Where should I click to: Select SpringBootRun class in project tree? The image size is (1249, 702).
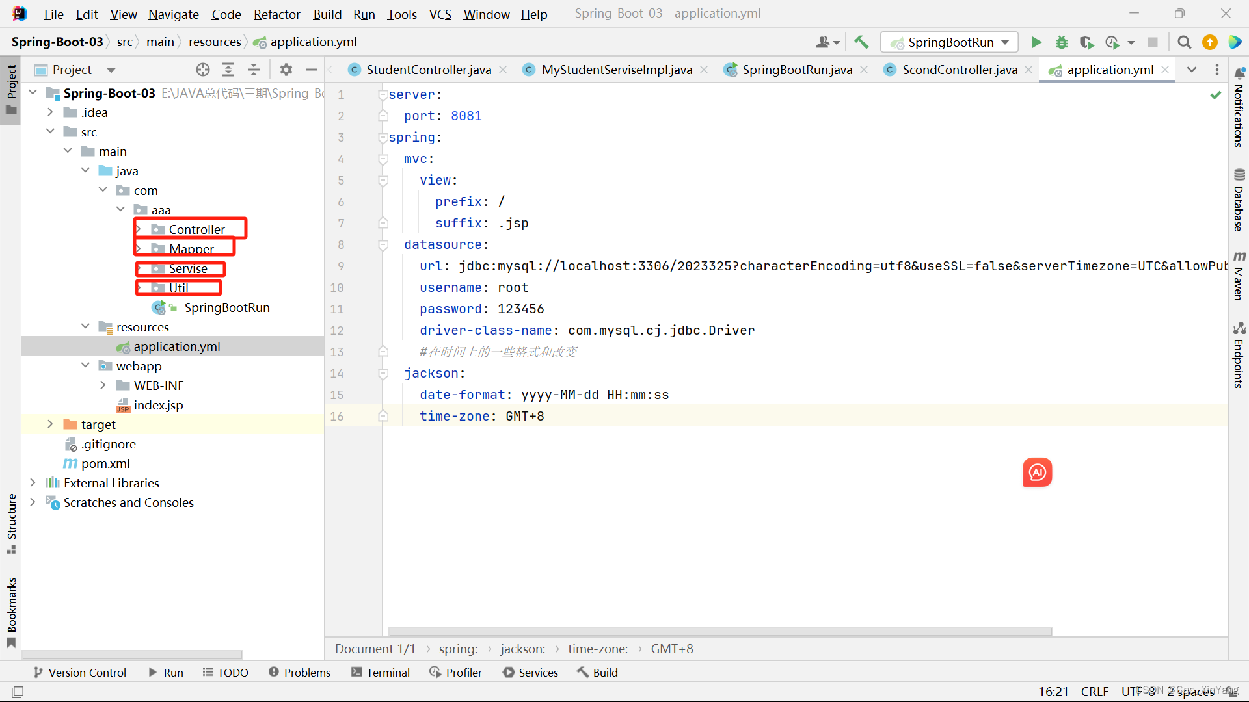pos(226,307)
